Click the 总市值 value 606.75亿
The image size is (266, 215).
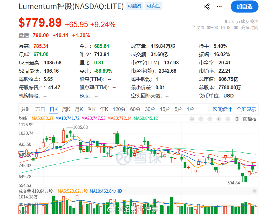[228, 79]
